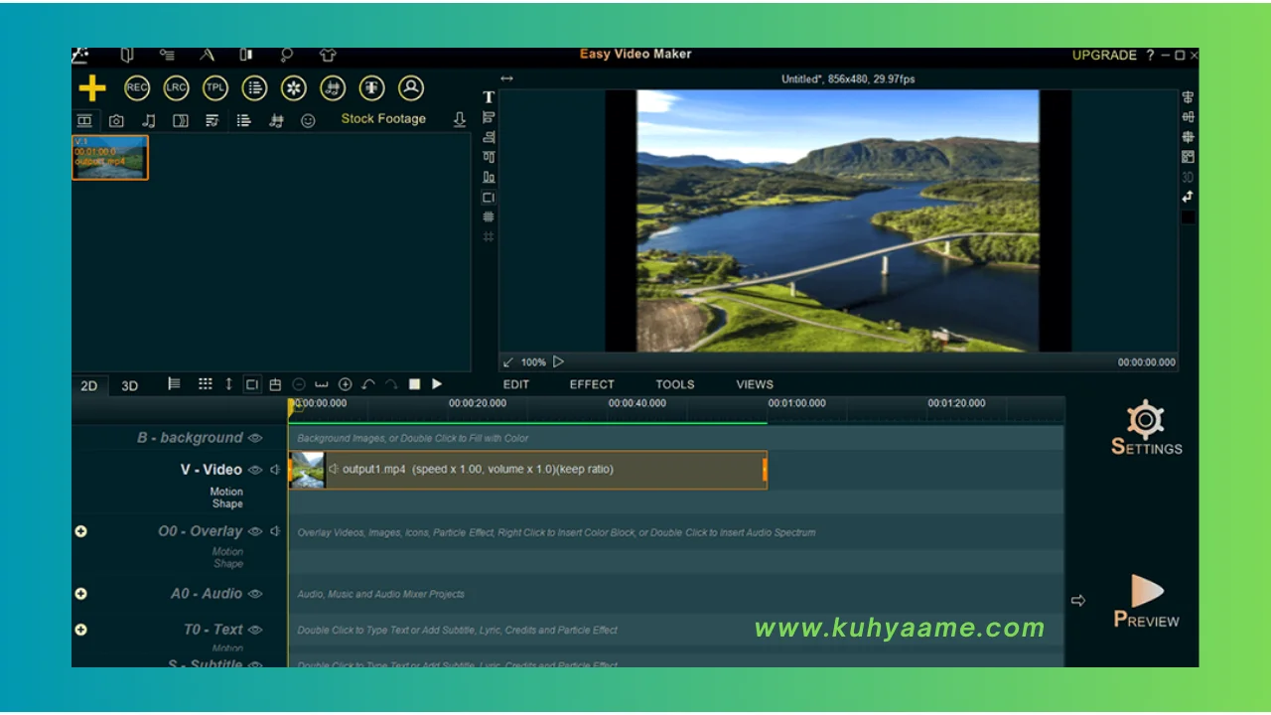Add a new Text track with plus icon
This screenshot has height=715, width=1271.
(80, 630)
